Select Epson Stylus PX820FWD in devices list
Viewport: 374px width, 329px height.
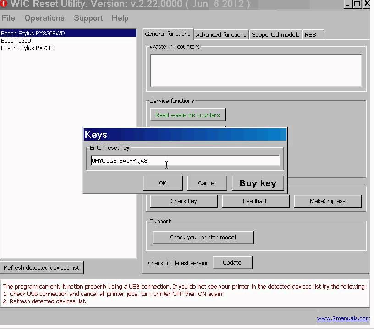pos(68,33)
